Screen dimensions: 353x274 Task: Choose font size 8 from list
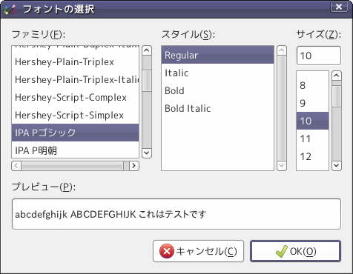(312, 85)
